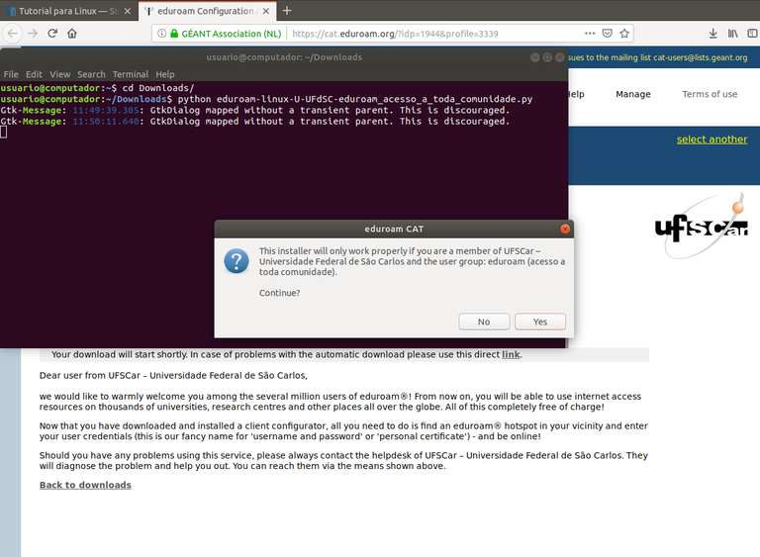Open the Firefox library icon
The image size is (760, 557).
733,34
